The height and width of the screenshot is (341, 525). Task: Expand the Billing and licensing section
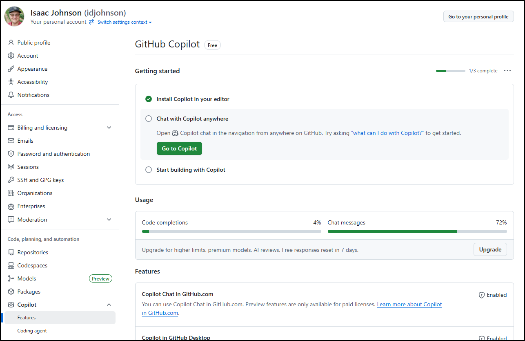(109, 128)
